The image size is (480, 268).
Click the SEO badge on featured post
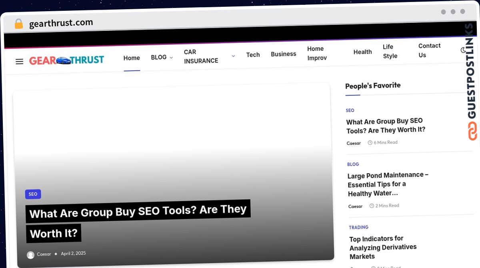pyautogui.click(x=33, y=194)
